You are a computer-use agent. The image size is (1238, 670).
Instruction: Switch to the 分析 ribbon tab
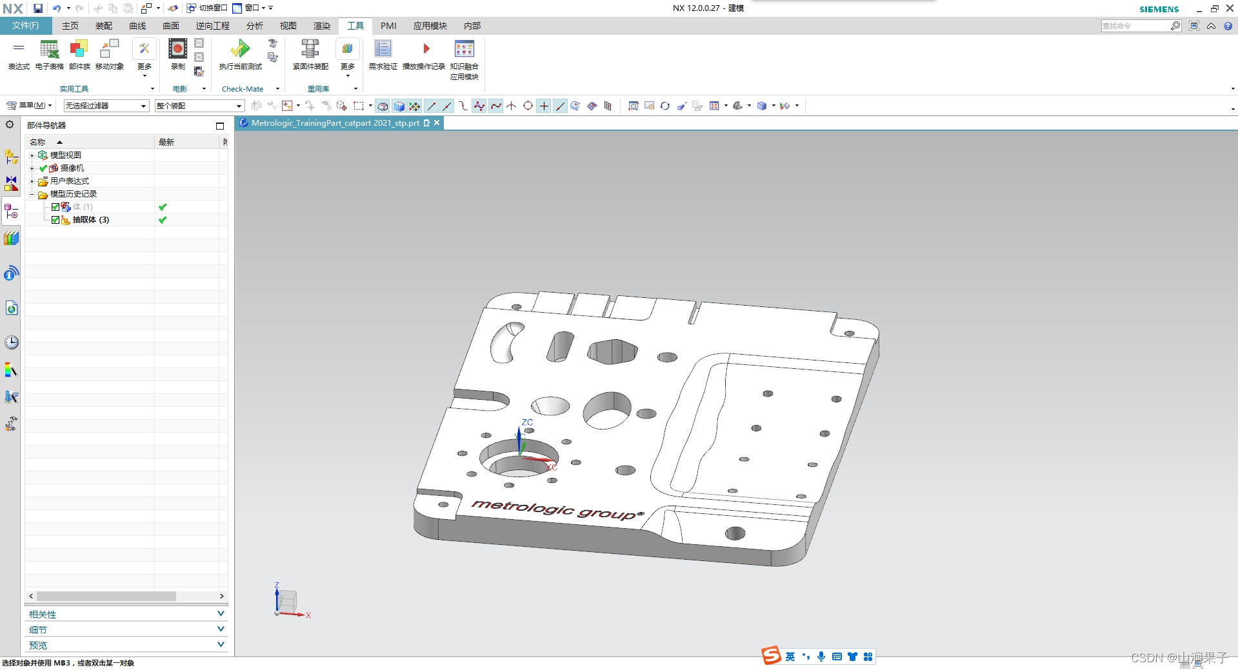[254, 26]
